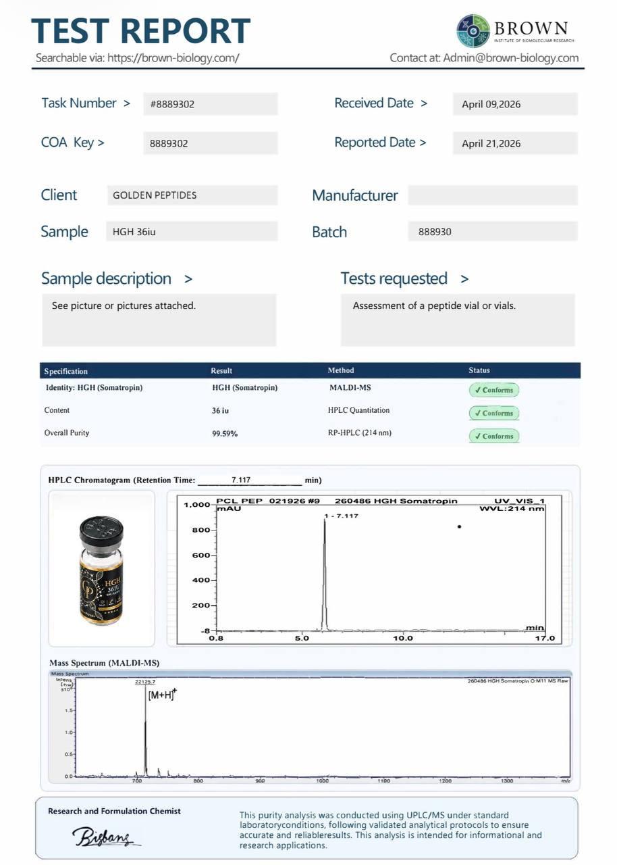Click the COA Key field 8889302
617x865 pixels.
210,143
